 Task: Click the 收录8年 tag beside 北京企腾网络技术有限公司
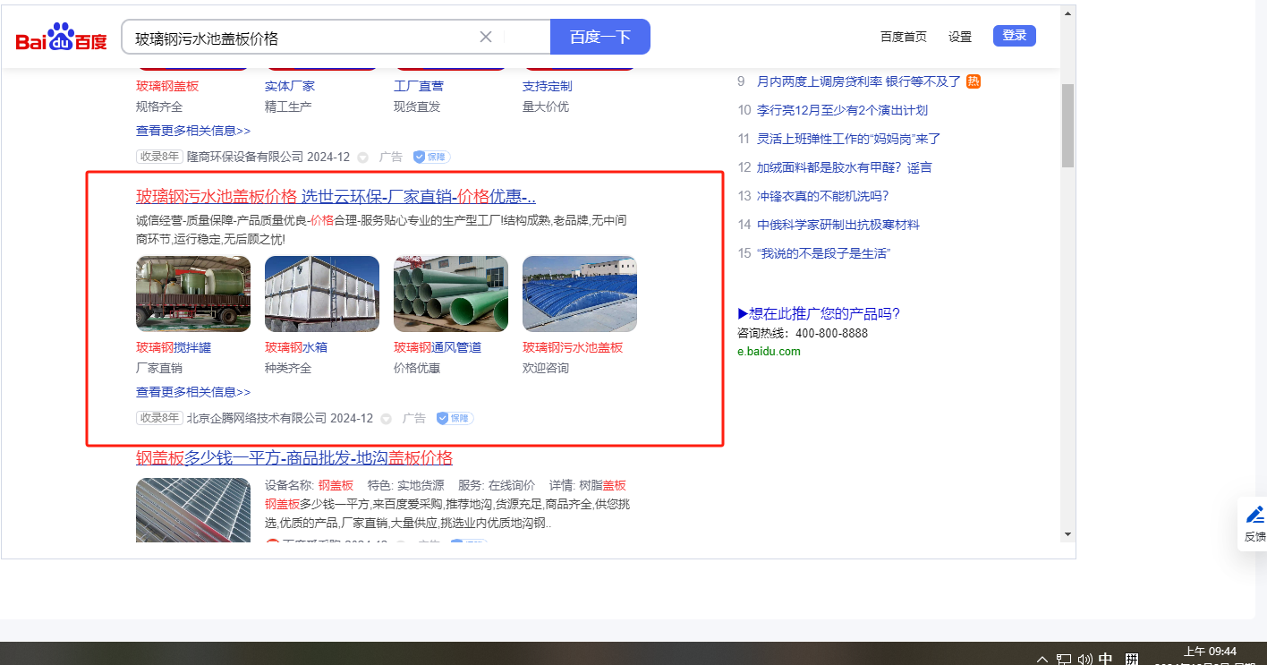click(159, 418)
